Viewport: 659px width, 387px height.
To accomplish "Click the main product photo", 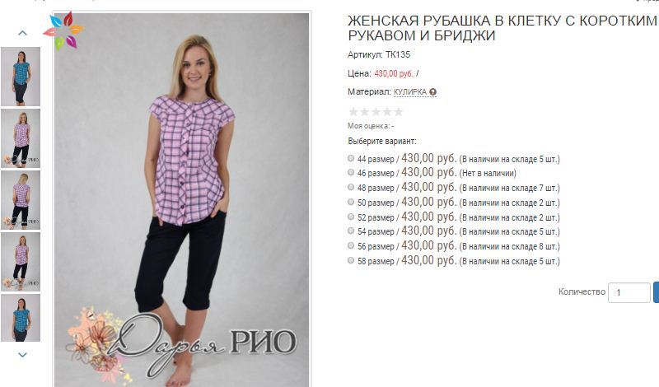I will tap(181, 200).
